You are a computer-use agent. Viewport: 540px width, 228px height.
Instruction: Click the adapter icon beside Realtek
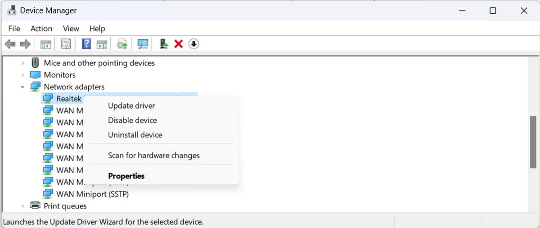click(x=48, y=98)
